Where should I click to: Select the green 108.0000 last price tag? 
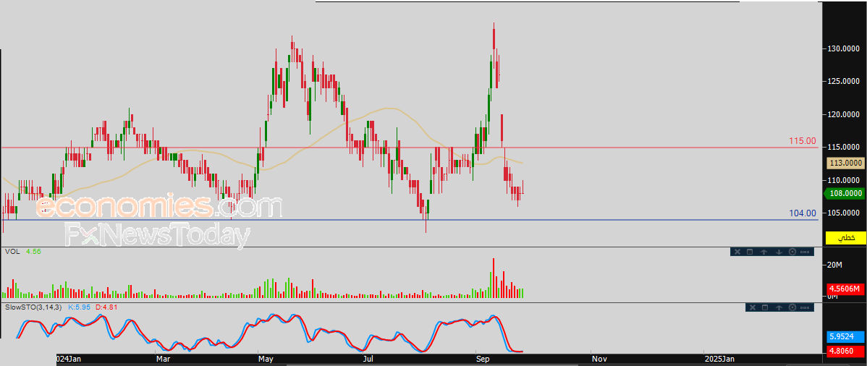point(845,194)
